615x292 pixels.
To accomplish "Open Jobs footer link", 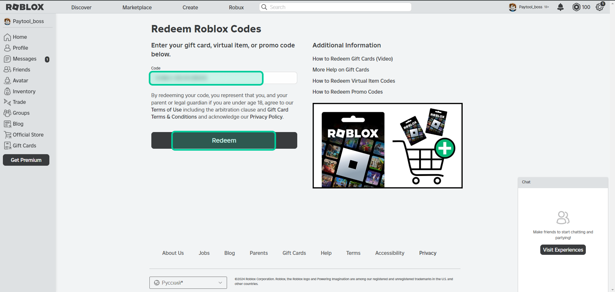I will 204,253.
